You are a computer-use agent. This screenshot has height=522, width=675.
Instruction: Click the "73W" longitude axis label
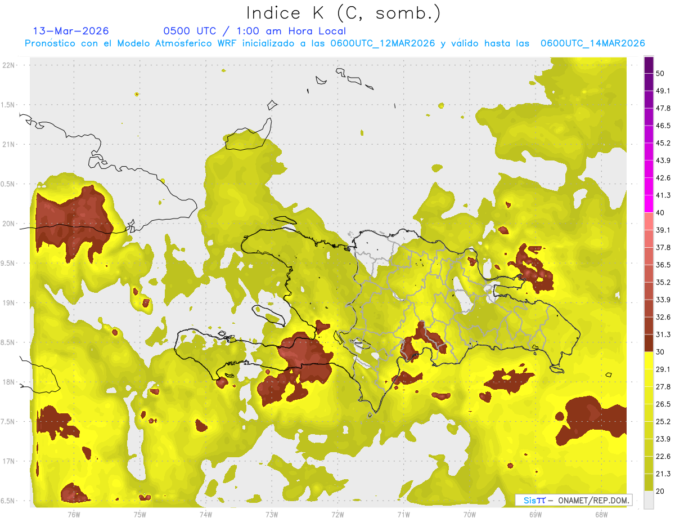272,514
